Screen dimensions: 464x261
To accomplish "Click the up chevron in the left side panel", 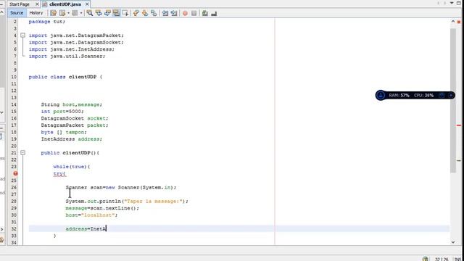I will coord(1,12).
